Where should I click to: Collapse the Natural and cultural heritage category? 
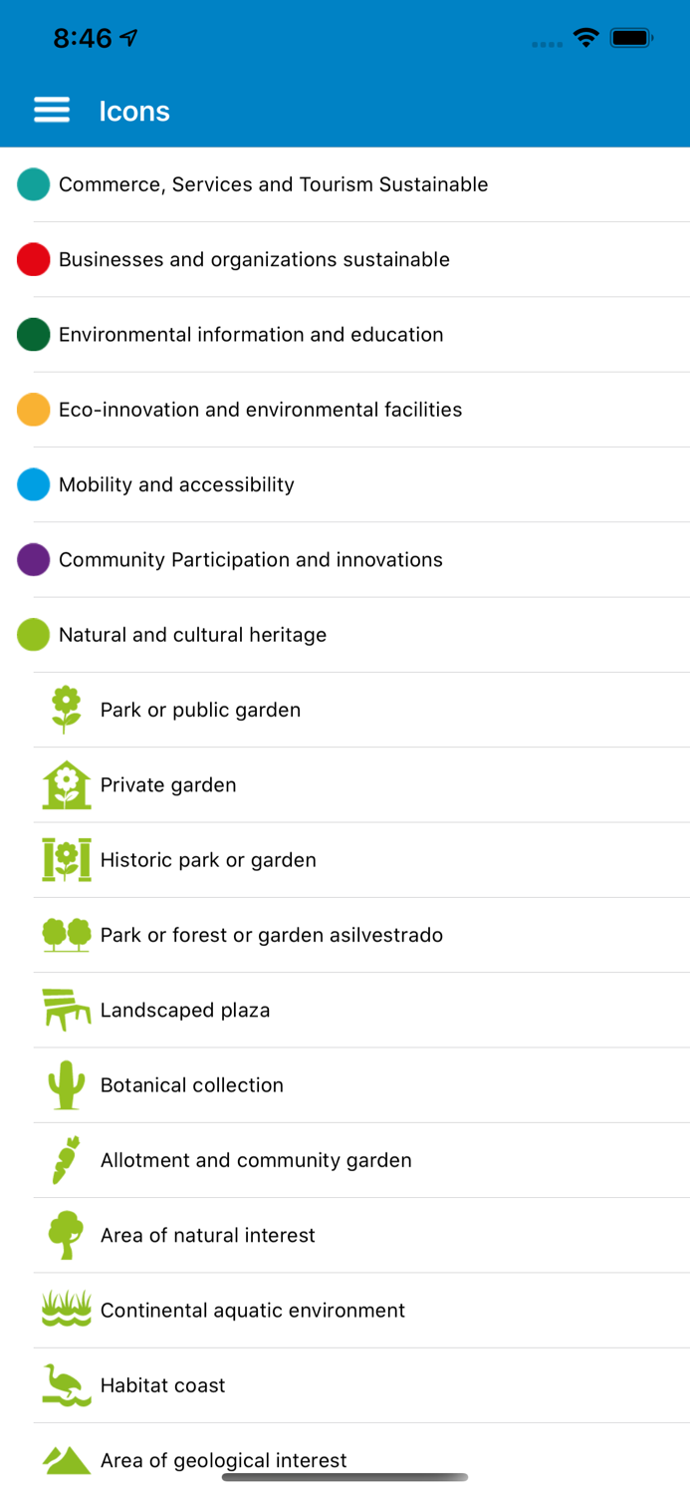click(192, 635)
